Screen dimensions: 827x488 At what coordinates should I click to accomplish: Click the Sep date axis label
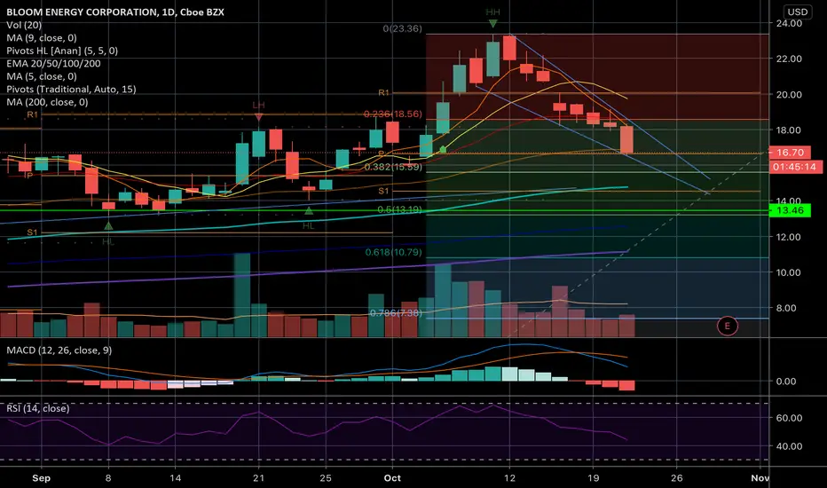click(x=41, y=478)
